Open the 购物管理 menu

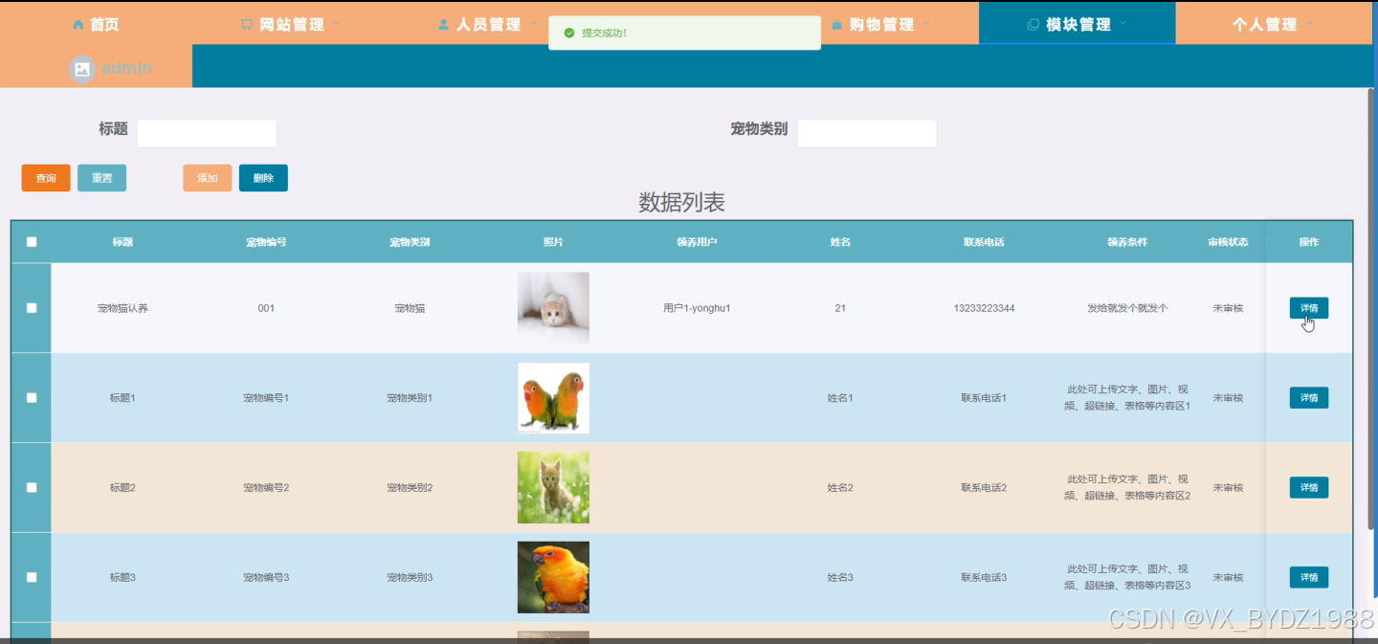881,24
